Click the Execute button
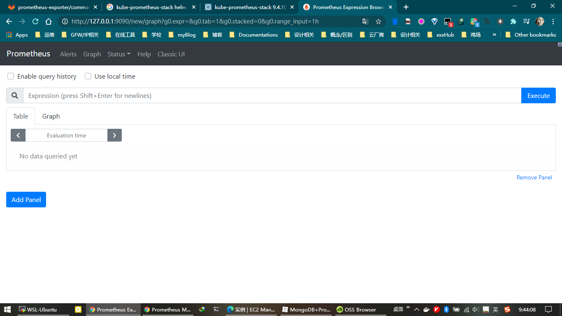 point(539,95)
